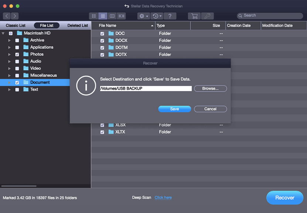The image size is (307, 213).
Task: Check the Applications folder checkbox
Action: [x=17, y=48]
